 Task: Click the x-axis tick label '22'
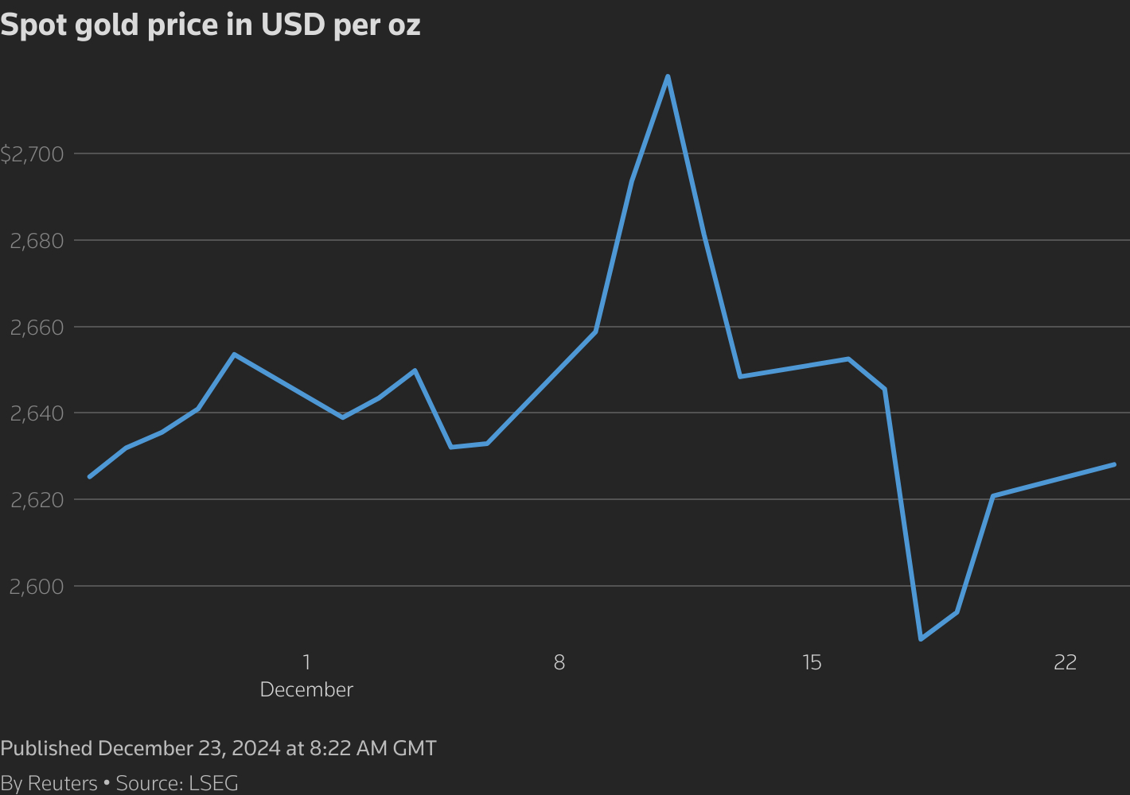(1065, 662)
